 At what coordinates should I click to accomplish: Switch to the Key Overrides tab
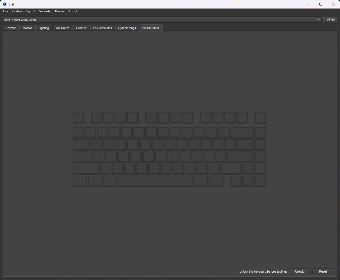(x=102, y=28)
